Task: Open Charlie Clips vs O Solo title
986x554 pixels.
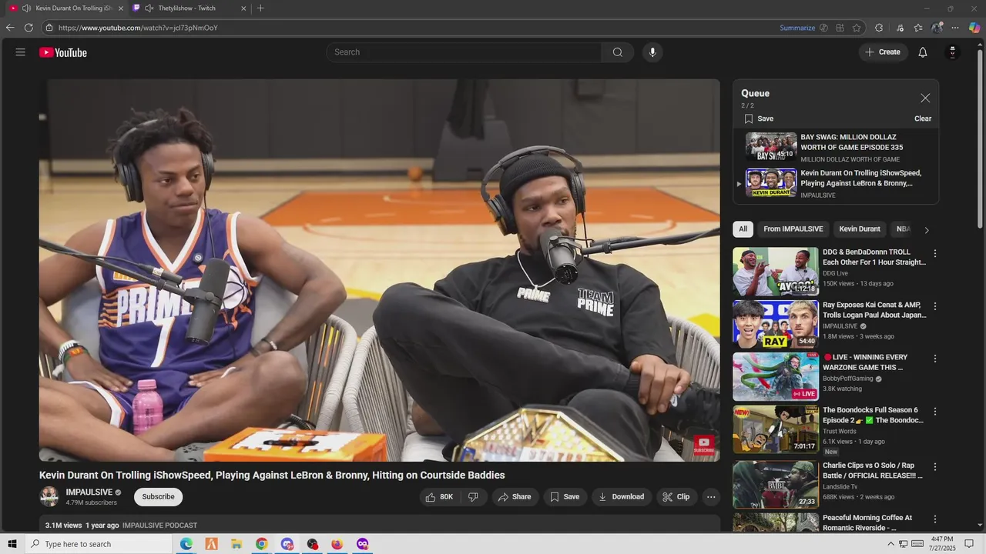Action: [873, 471]
